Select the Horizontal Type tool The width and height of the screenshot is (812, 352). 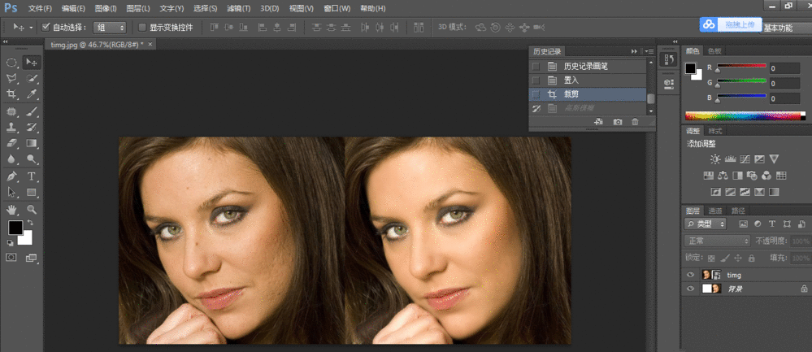pos(32,176)
